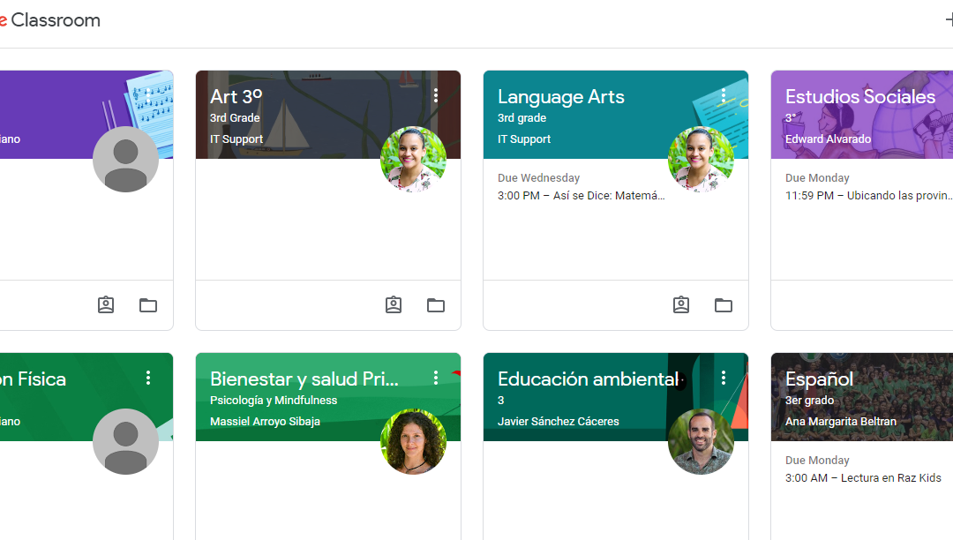Open Bienestar y salud Pri... class
953x540 pixels.
304,379
